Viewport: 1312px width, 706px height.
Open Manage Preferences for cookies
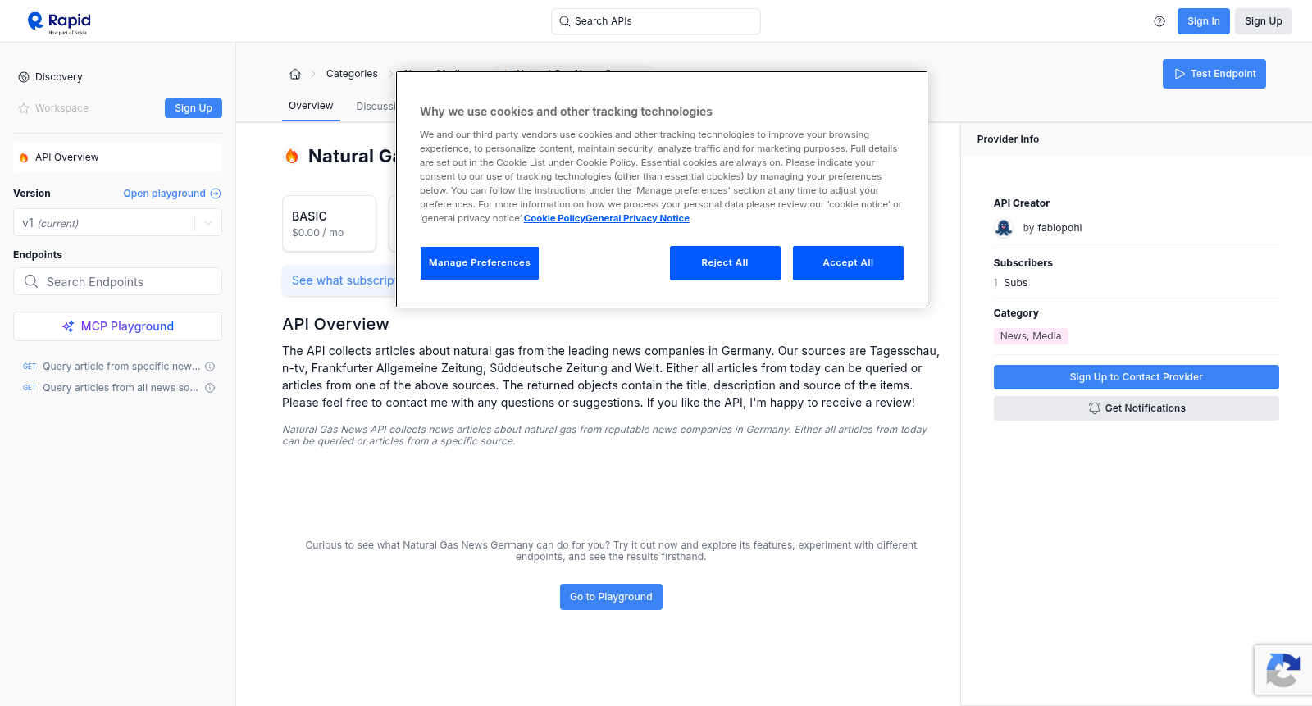(x=480, y=263)
